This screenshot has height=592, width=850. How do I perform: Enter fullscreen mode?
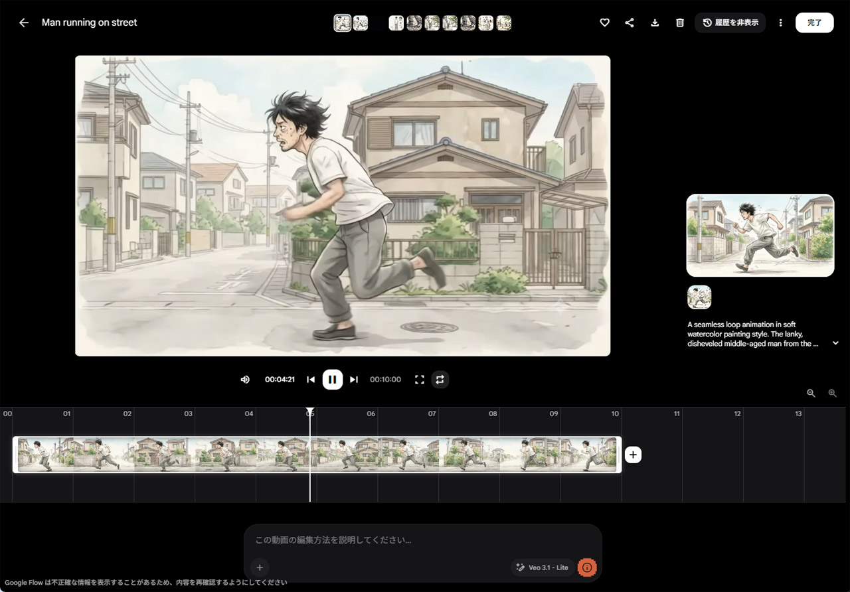tap(420, 380)
